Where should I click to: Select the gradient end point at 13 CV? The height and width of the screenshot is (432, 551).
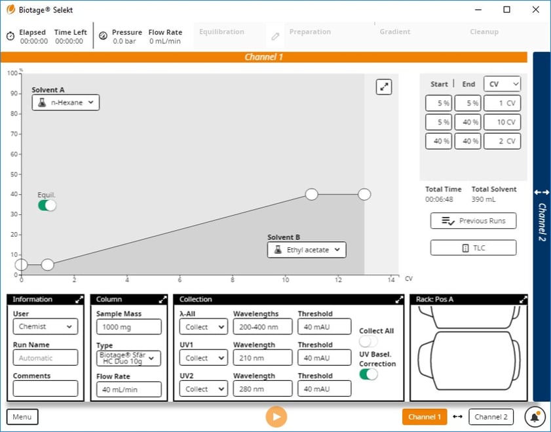point(364,195)
